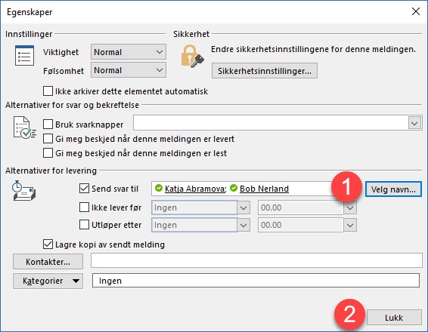
Task: Click the voting checklist icon near Bruk svarknapper
Action: point(24,128)
